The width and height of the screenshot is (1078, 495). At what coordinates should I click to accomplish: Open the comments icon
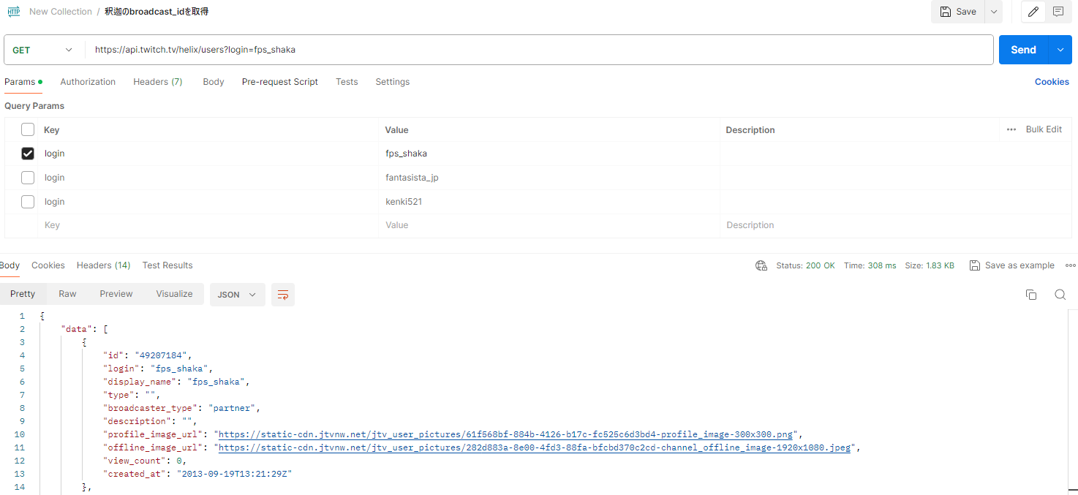pyautogui.click(x=1058, y=12)
